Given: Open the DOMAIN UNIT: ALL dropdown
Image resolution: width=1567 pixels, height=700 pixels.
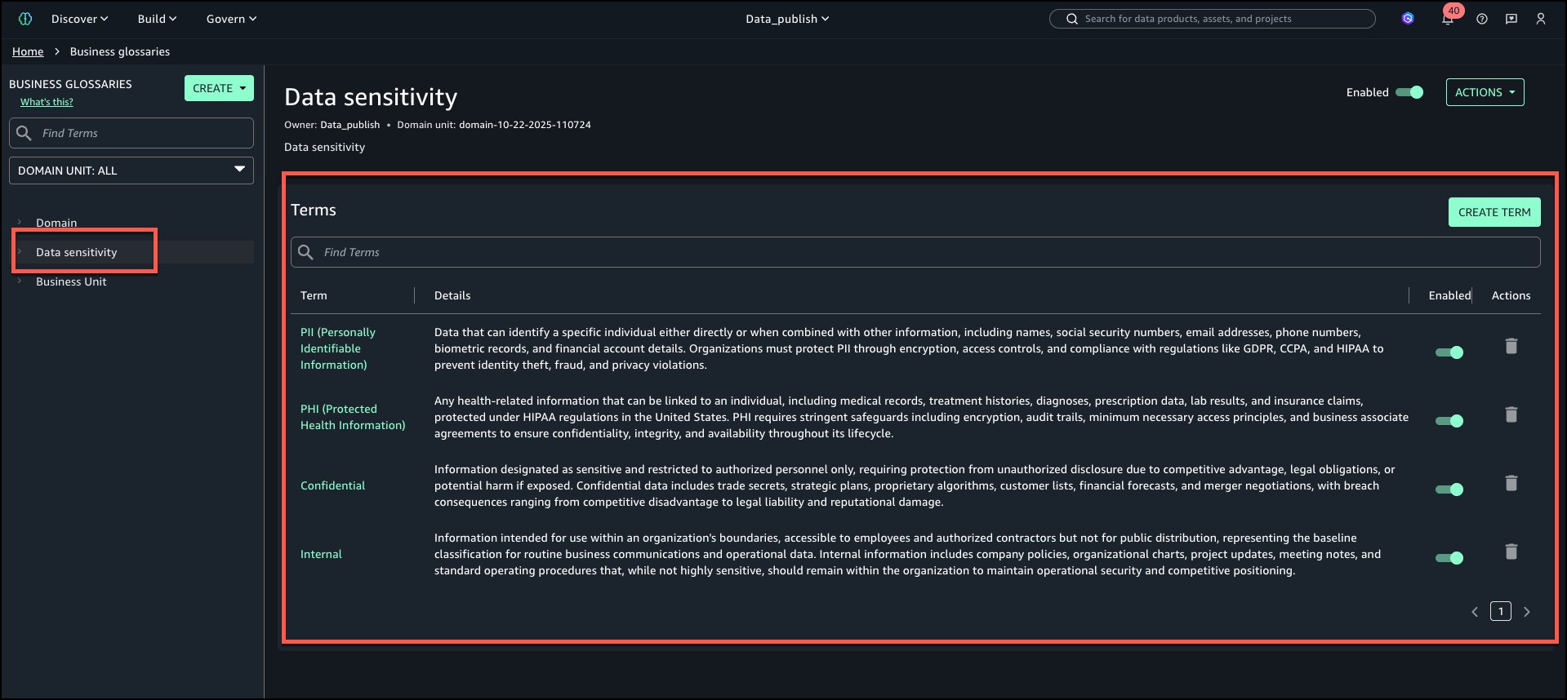Looking at the screenshot, I should [131, 171].
